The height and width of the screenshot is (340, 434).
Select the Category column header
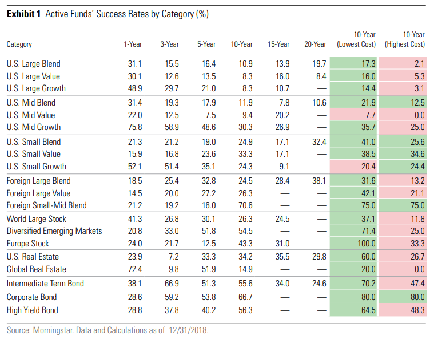pyautogui.click(x=19, y=44)
